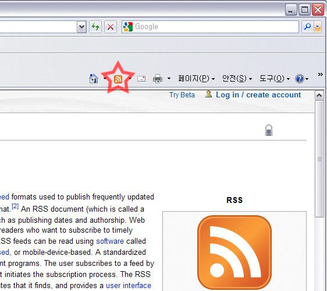Click the vertical scrollbar thumb

[x=319, y=159]
